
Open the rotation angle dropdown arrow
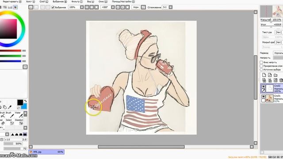tap(113, 7)
